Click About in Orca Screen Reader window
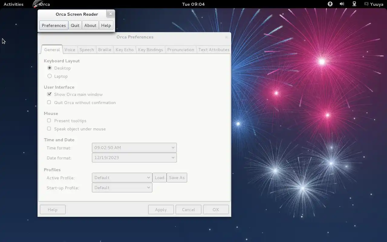 [x=90, y=25]
